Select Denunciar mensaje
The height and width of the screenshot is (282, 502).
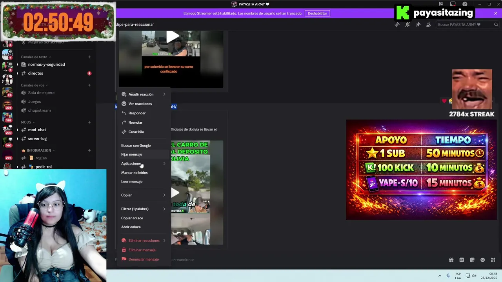point(144,259)
